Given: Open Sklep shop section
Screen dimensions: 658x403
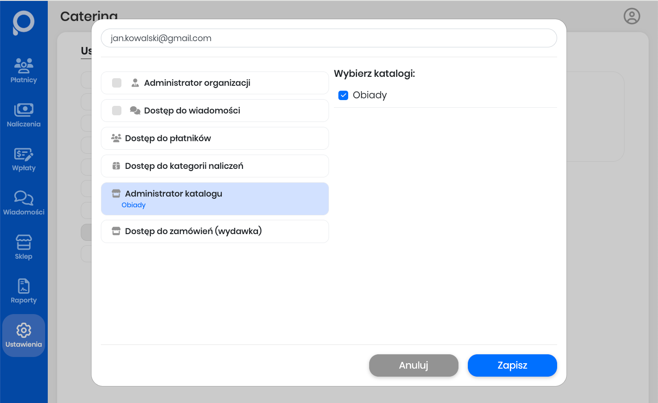Looking at the screenshot, I should pos(24,247).
